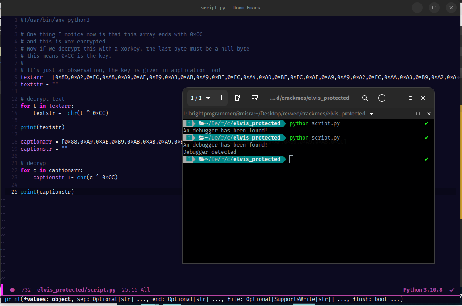Click the Python 3.10.8 mode indicator

[423, 290]
